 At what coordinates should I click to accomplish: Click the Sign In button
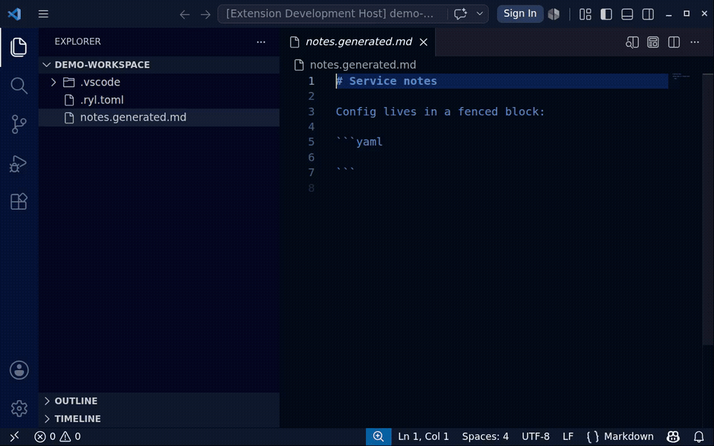[x=520, y=14]
